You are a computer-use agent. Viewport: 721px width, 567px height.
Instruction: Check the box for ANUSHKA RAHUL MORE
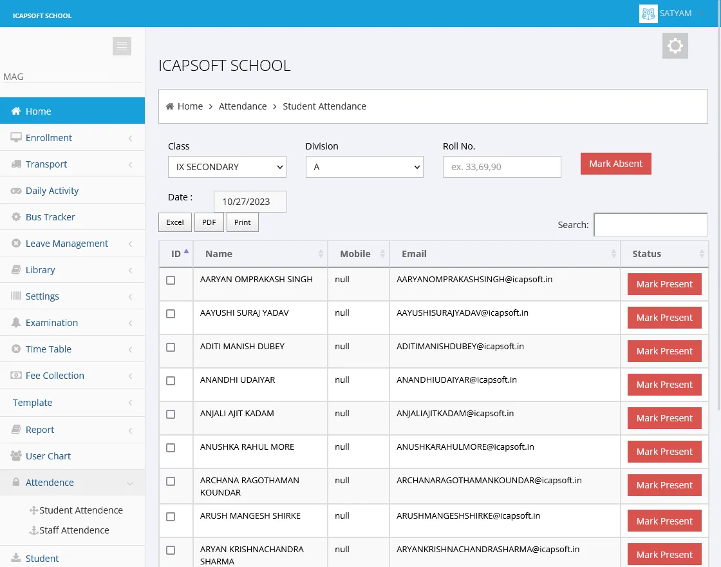[x=171, y=448]
